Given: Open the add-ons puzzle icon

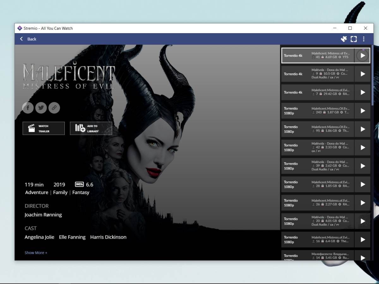Looking at the screenshot, I should point(344,39).
